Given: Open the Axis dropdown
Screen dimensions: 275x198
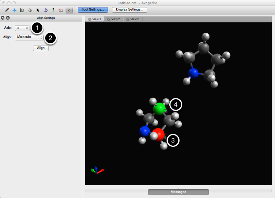Looking at the screenshot, I should click(x=22, y=28).
